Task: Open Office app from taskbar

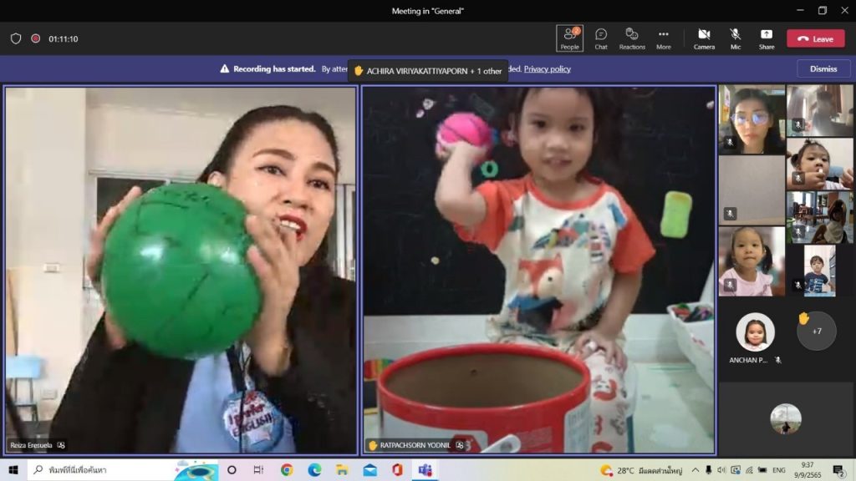Action: 397,469
